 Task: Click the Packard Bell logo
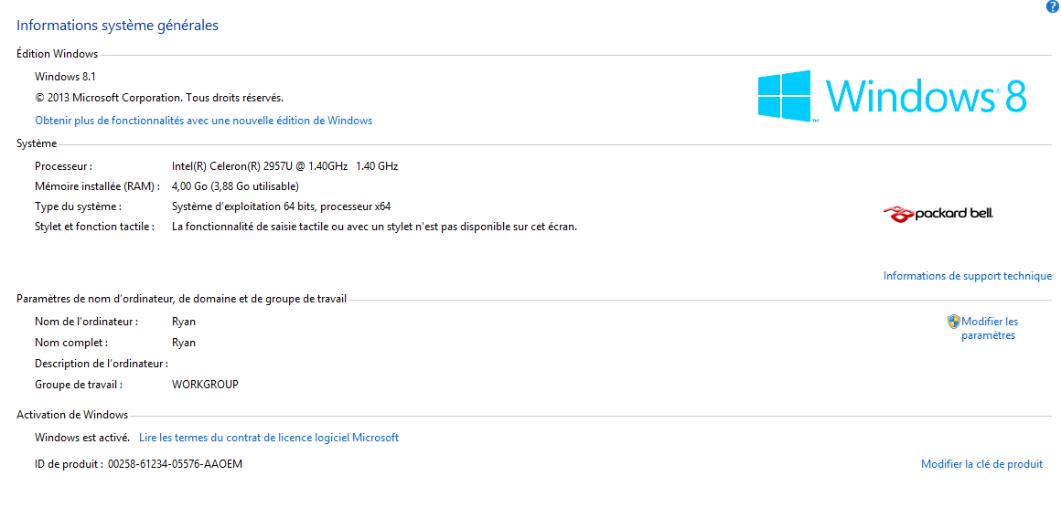tap(938, 214)
